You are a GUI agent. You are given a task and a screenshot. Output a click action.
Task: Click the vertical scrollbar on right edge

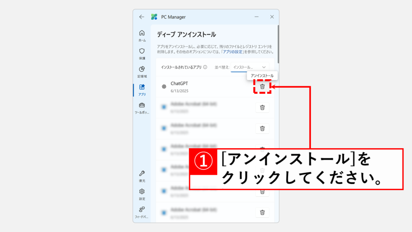[278, 44]
